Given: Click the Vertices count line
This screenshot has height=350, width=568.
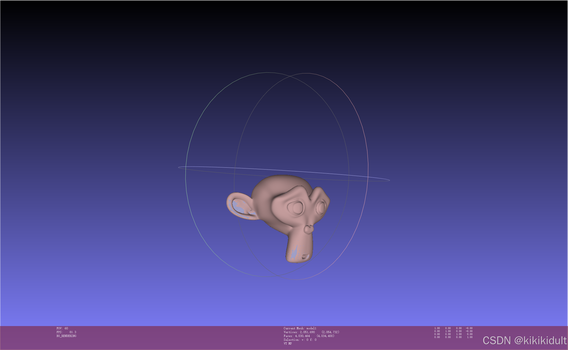Looking at the screenshot, I should [x=311, y=332].
